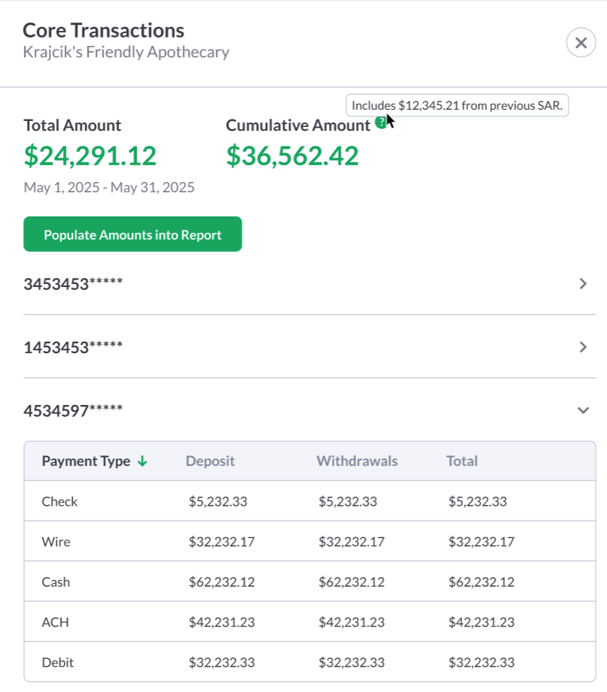Image resolution: width=607 pixels, height=692 pixels.
Task: Click the 1453453***** account label
Action: [73, 347]
